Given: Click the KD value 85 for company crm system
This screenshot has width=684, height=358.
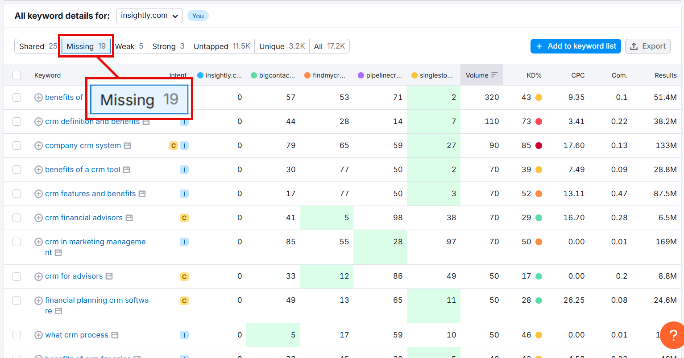Looking at the screenshot, I should (526, 145).
